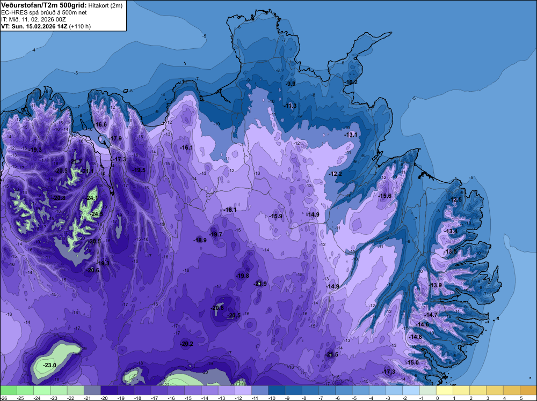Click the '-25' legend scale label

(x=20, y=398)
